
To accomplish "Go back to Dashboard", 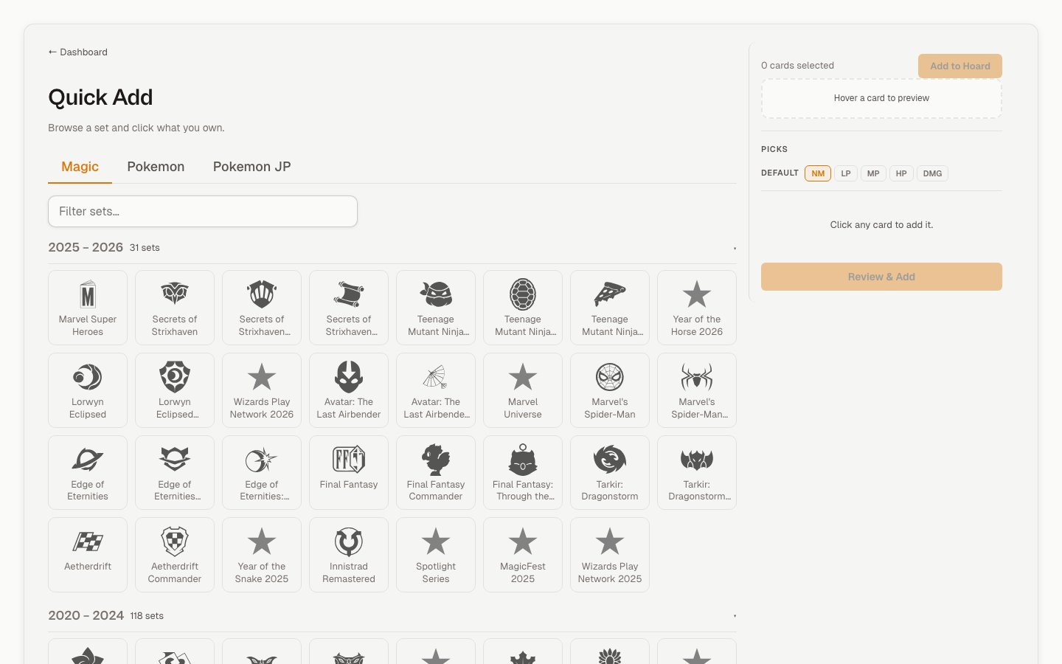I will (77, 52).
